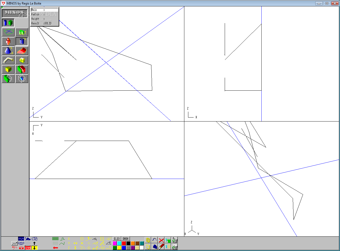Choose the red ruled surface tool
The width and height of the screenshot is (340, 251).
coord(22,51)
